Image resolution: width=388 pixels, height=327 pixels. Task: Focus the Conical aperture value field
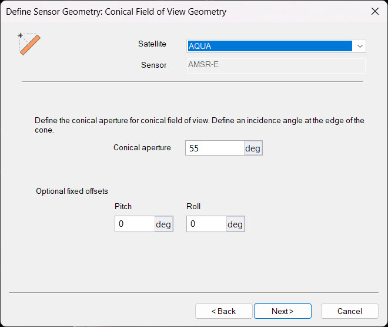(x=215, y=148)
